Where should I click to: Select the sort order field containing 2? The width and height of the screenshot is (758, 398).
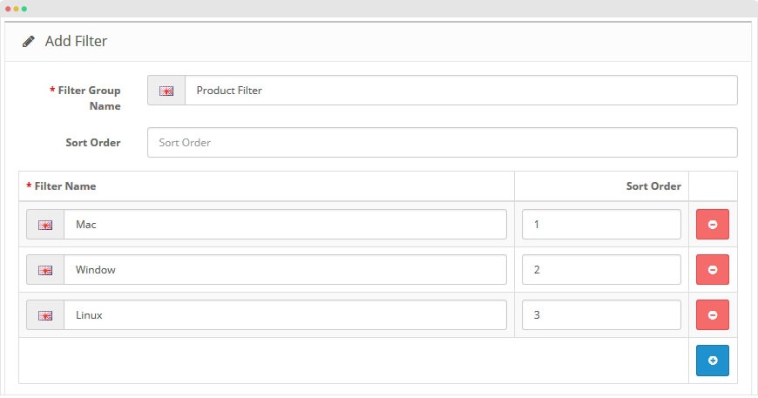pos(601,270)
